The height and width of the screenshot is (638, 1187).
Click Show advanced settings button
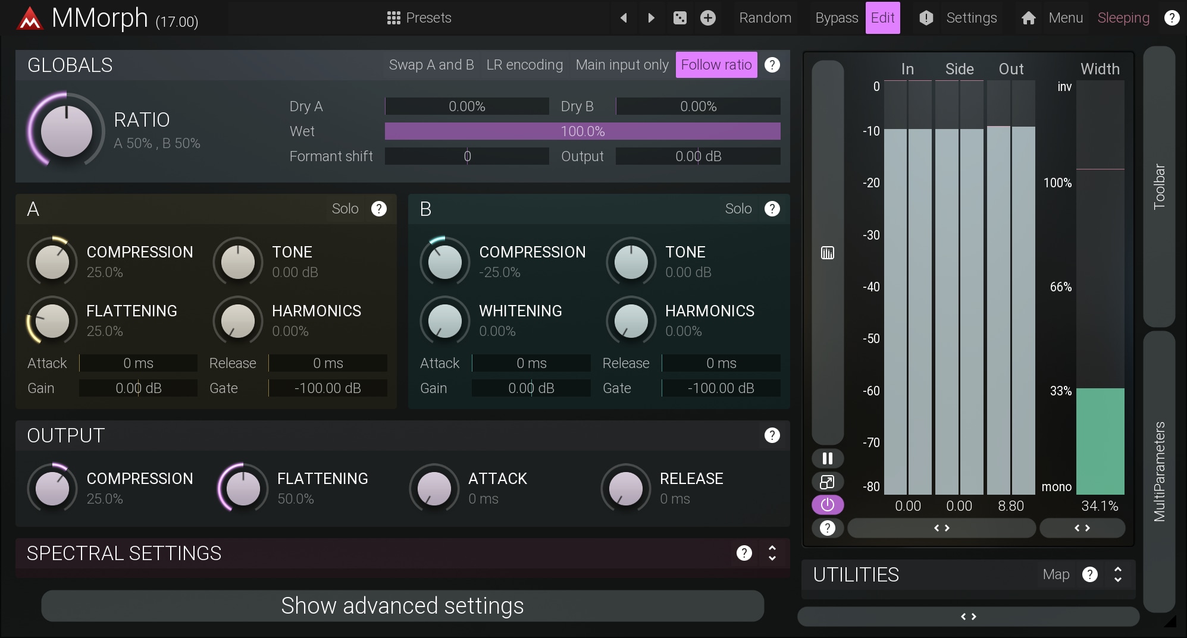click(x=402, y=606)
